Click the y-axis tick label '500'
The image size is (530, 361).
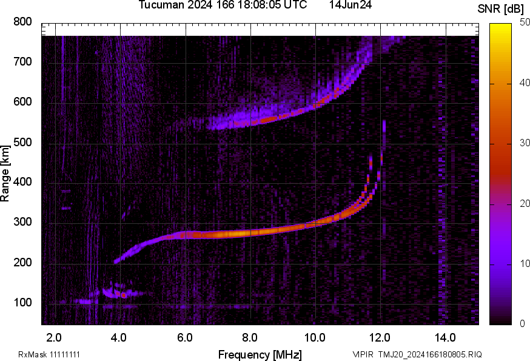tap(22, 142)
